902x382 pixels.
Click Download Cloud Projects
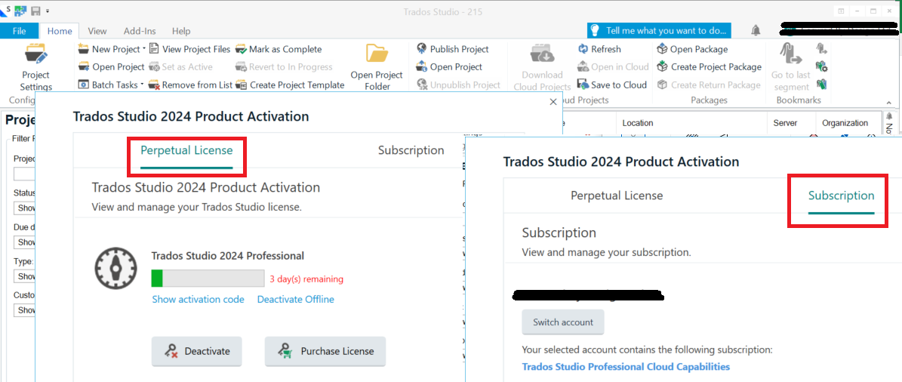click(x=542, y=67)
